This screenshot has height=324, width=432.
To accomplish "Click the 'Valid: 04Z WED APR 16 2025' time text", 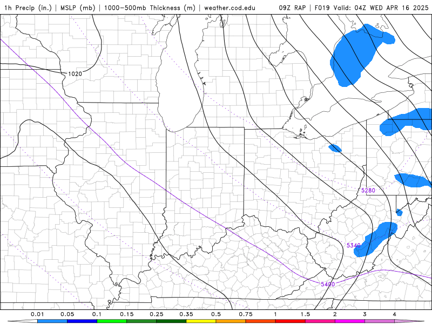I will coord(381,8).
